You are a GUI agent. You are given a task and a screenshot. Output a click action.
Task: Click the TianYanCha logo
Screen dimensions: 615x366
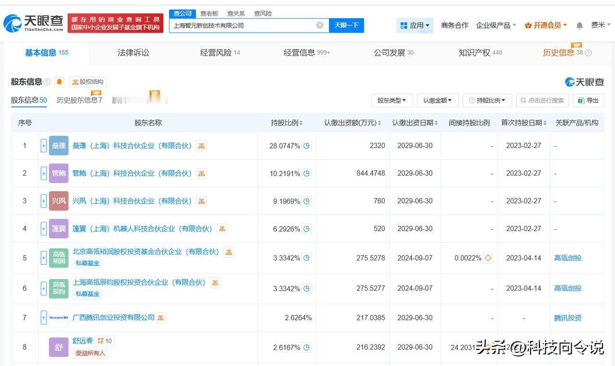(33, 23)
